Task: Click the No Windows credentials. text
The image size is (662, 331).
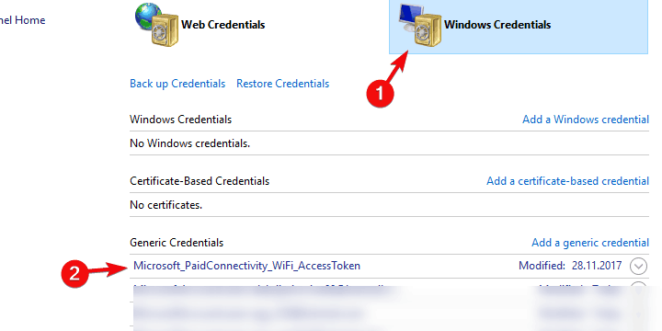Action: coord(190,143)
